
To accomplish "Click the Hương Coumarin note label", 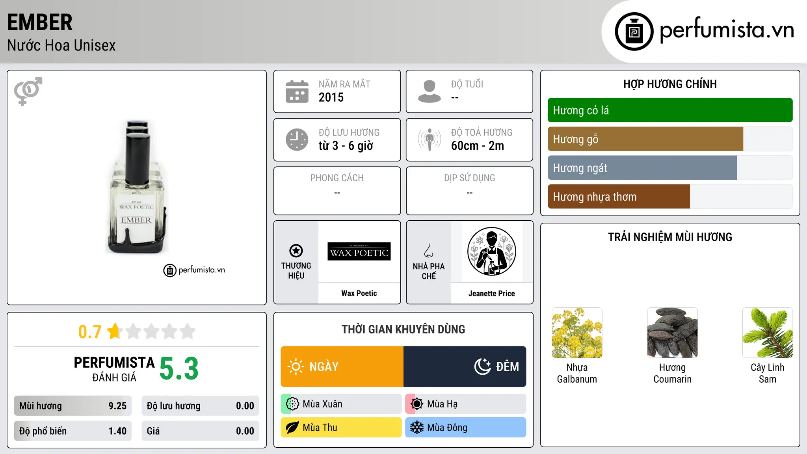I will (672, 373).
